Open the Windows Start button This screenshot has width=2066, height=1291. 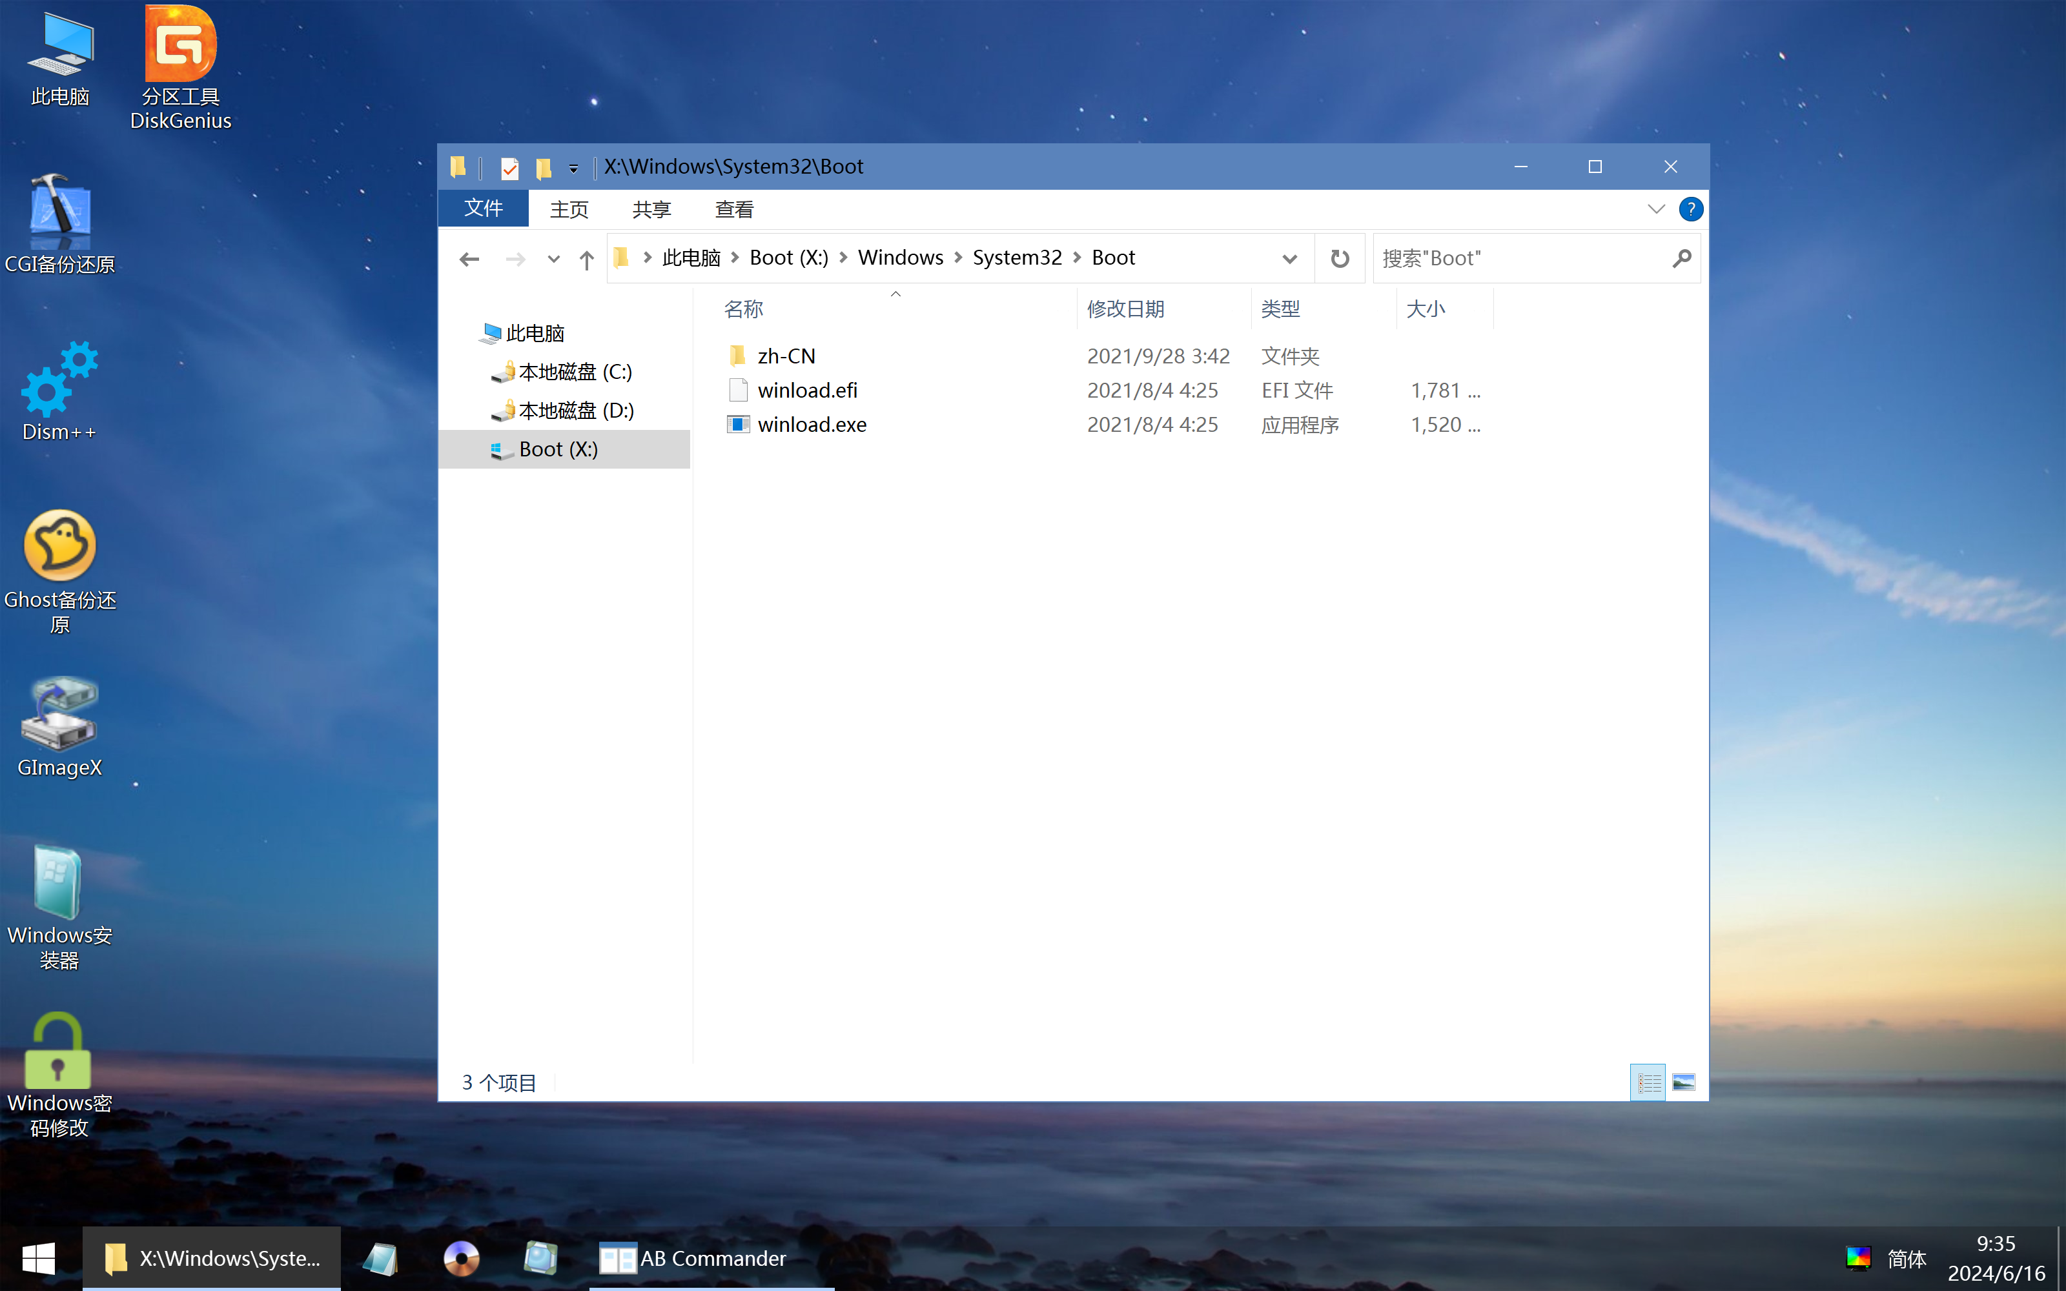pos(39,1259)
